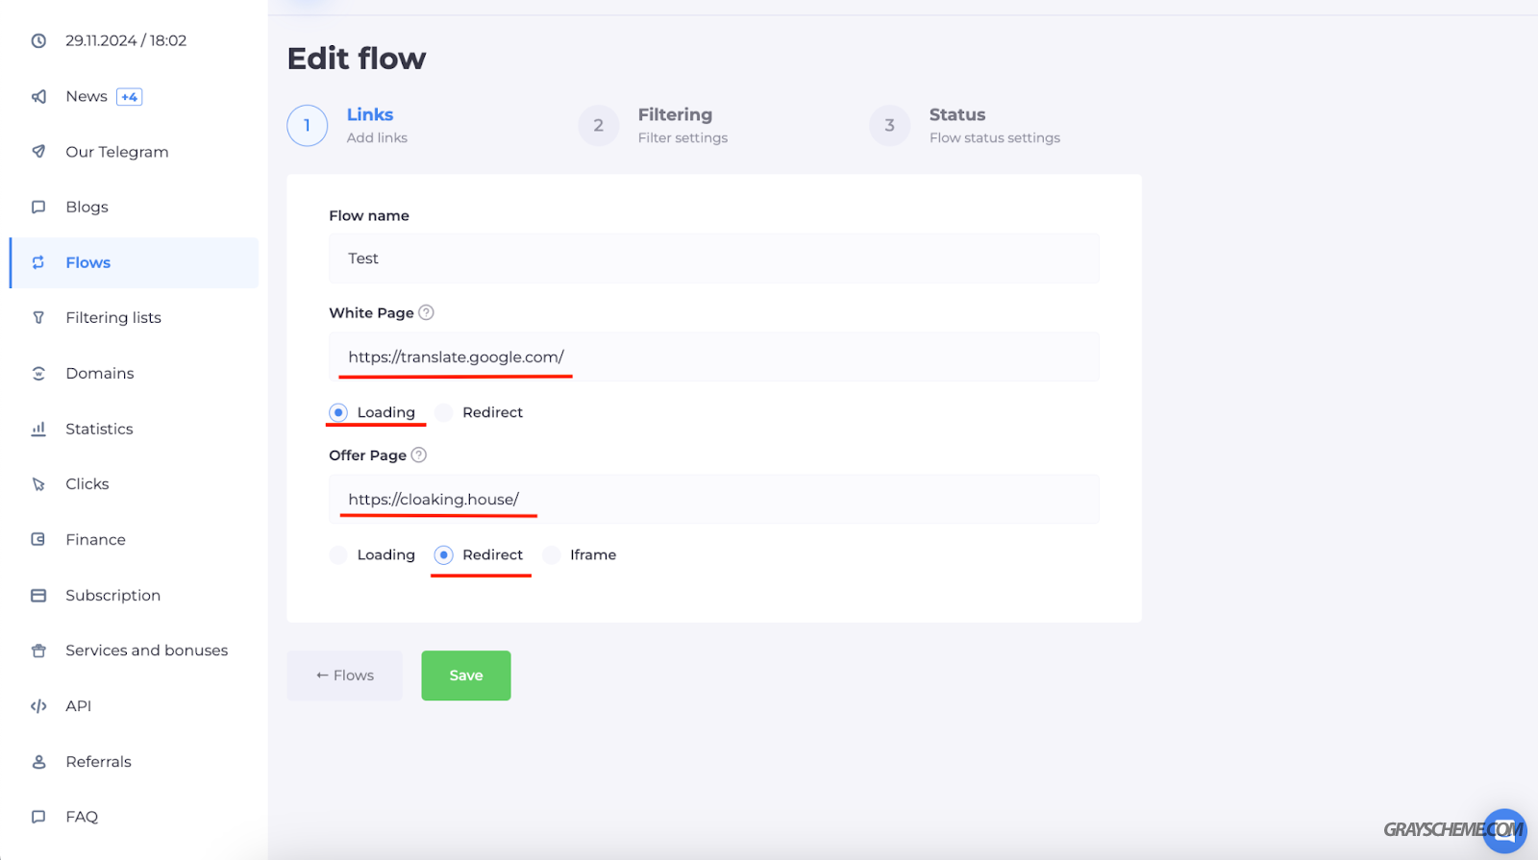This screenshot has height=860, width=1538.
Task: Click the Services and bonuses gift icon
Action: point(38,651)
